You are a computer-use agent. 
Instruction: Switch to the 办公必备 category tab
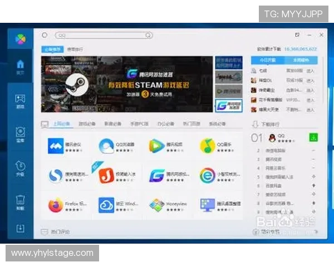click(166, 123)
